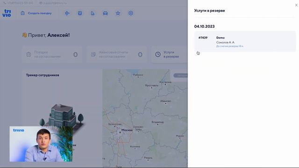The height and width of the screenshot is (168, 299).
Task: Open the hotel building icon in toolbar
Action: (x=93, y=13)
